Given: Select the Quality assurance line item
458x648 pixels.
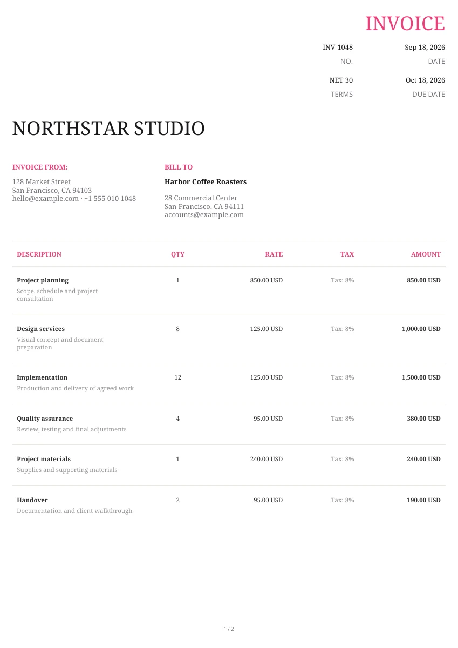Looking at the screenshot, I should click(229, 424).
